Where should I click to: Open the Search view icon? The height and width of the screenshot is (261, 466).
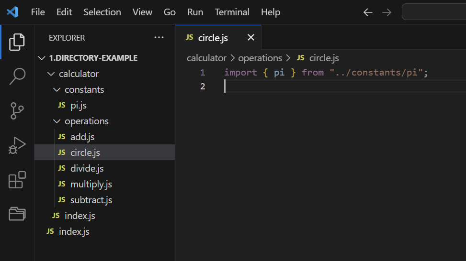click(x=17, y=76)
